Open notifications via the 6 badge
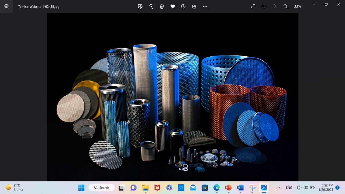 tap(337, 188)
